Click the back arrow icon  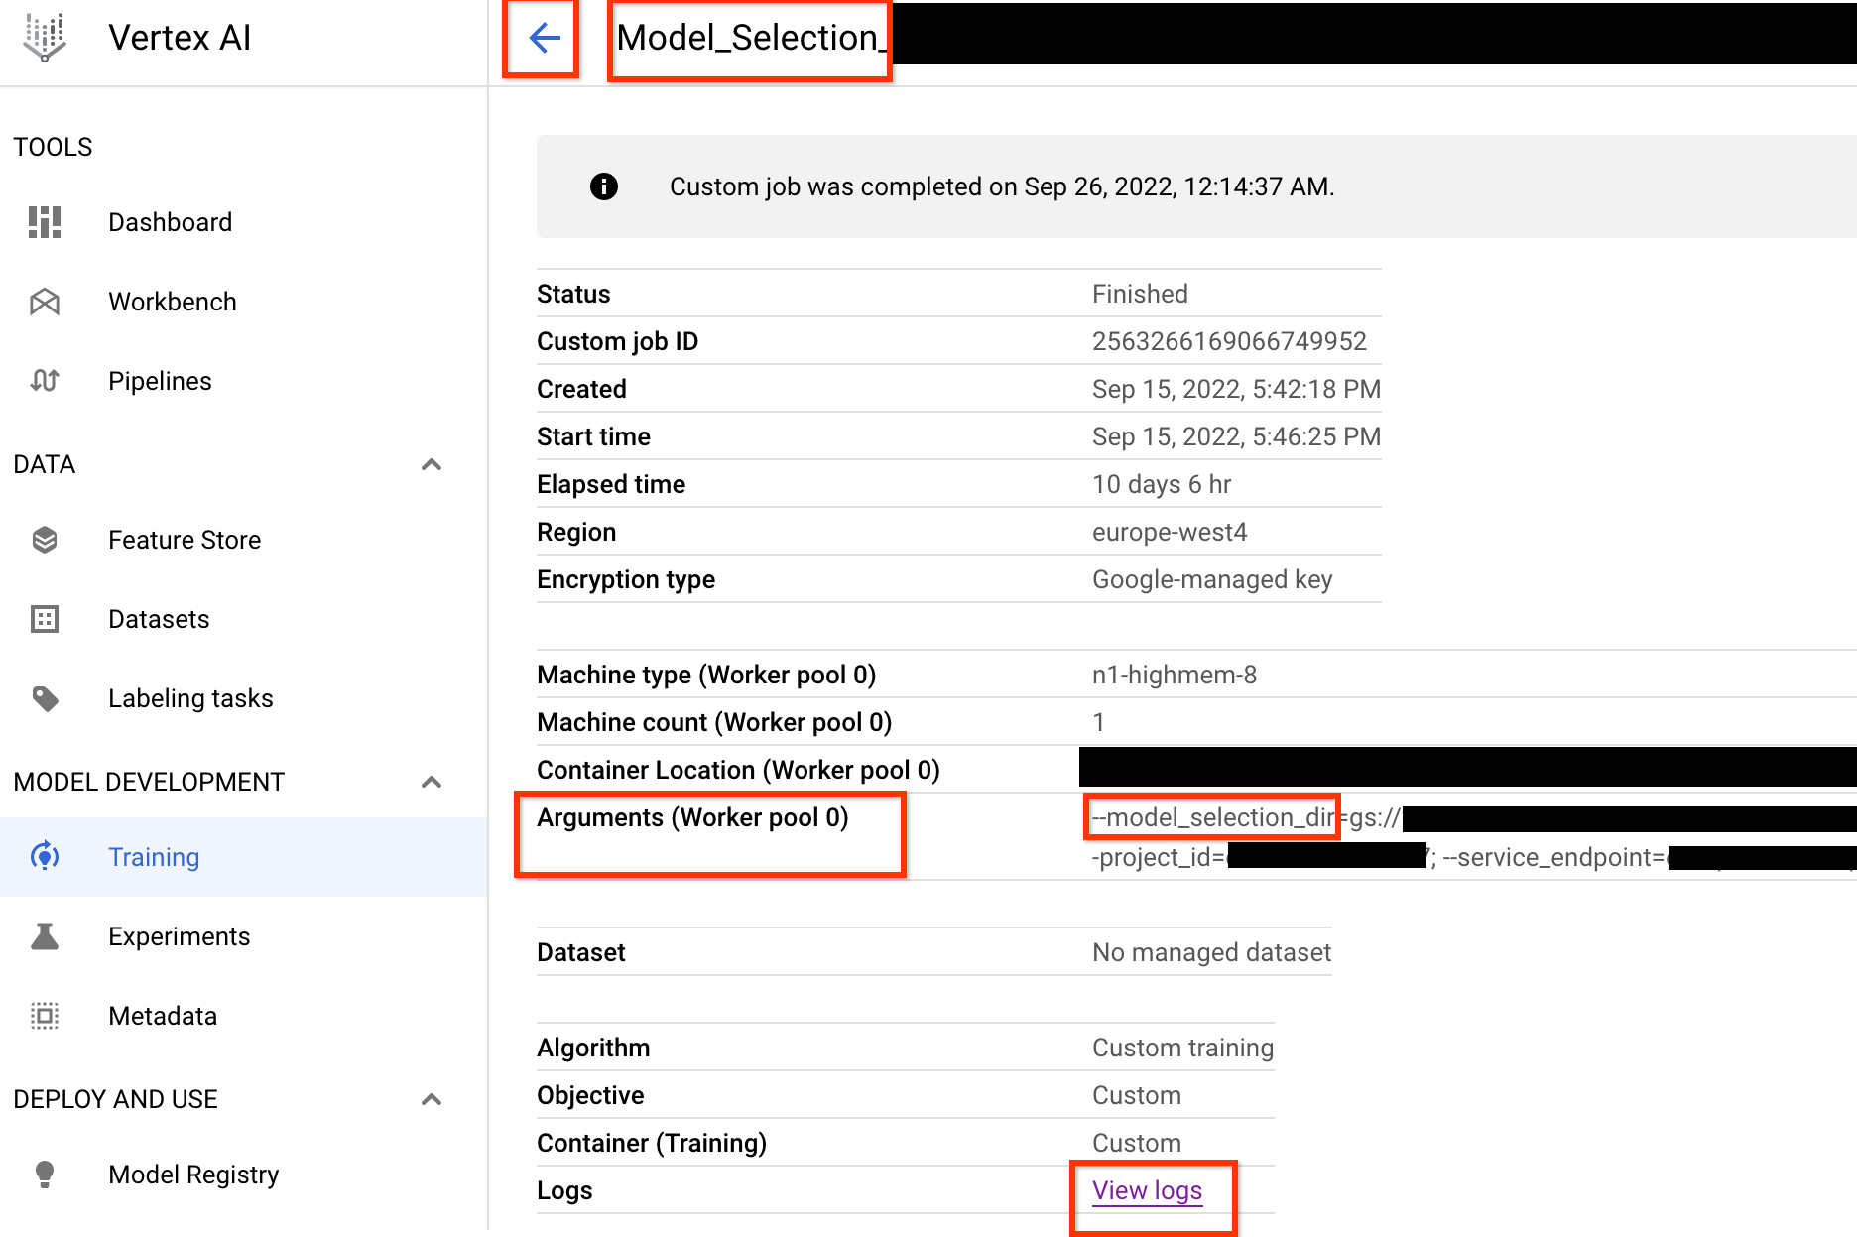tap(544, 39)
